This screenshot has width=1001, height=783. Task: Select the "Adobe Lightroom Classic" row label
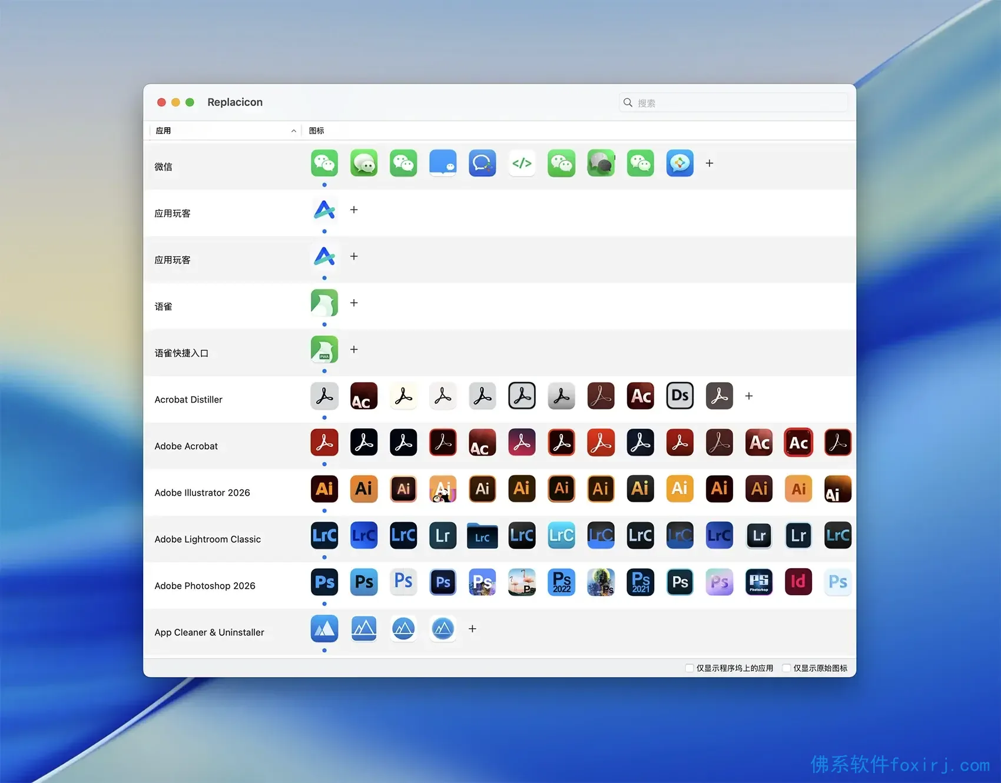click(x=207, y=539)
